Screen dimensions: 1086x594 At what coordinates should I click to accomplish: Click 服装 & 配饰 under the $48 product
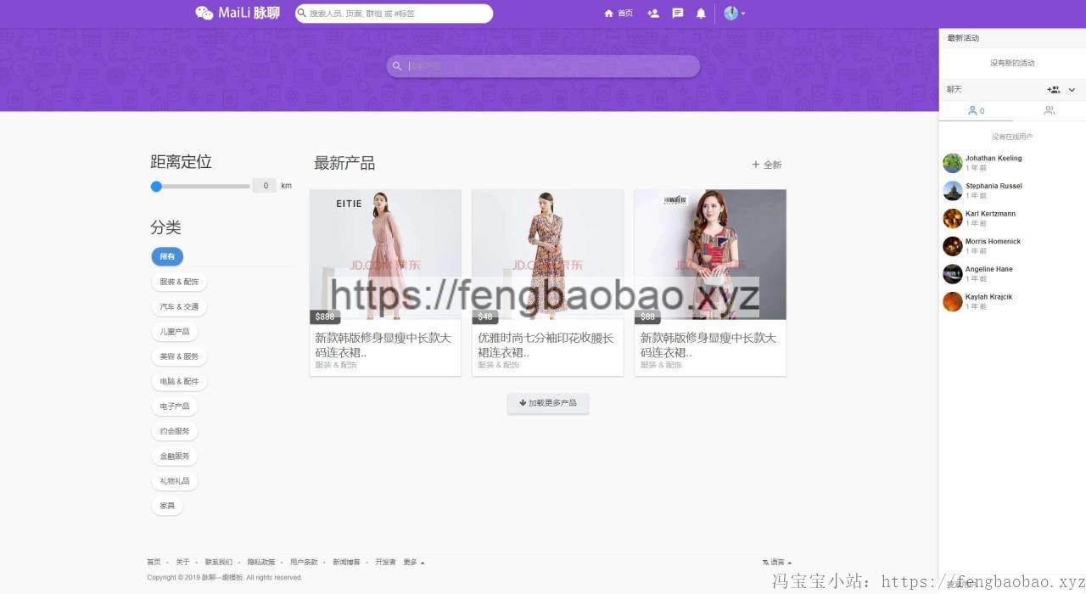(x=499, y=365)
